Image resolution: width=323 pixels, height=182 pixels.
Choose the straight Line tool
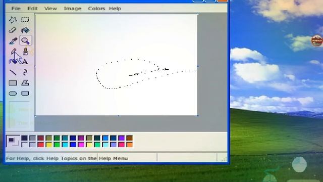13,72
